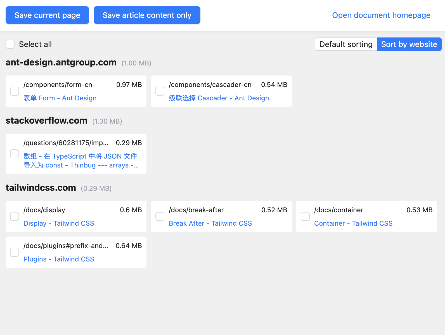The width and height of the screenshot is (445, 335).
Task: Open Plugins - Tailwind CSS link
Action: click(x=59, y=259)
